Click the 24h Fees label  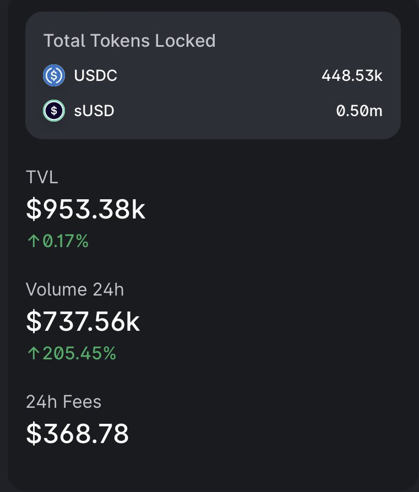(x=64, y=402)
